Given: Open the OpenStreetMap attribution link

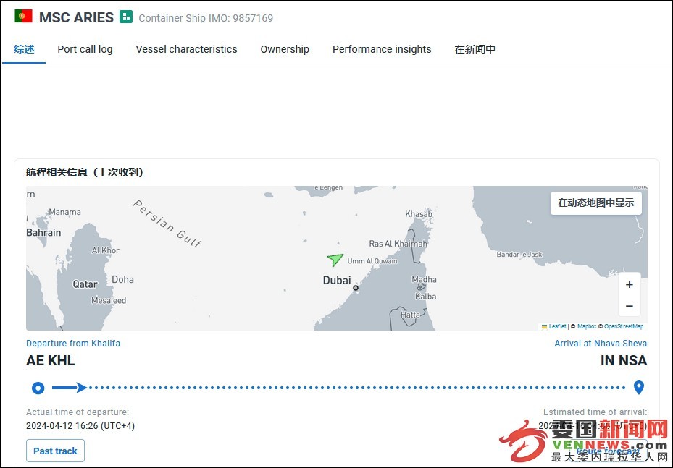Looking at the screenshot, I should pos(624,326).
